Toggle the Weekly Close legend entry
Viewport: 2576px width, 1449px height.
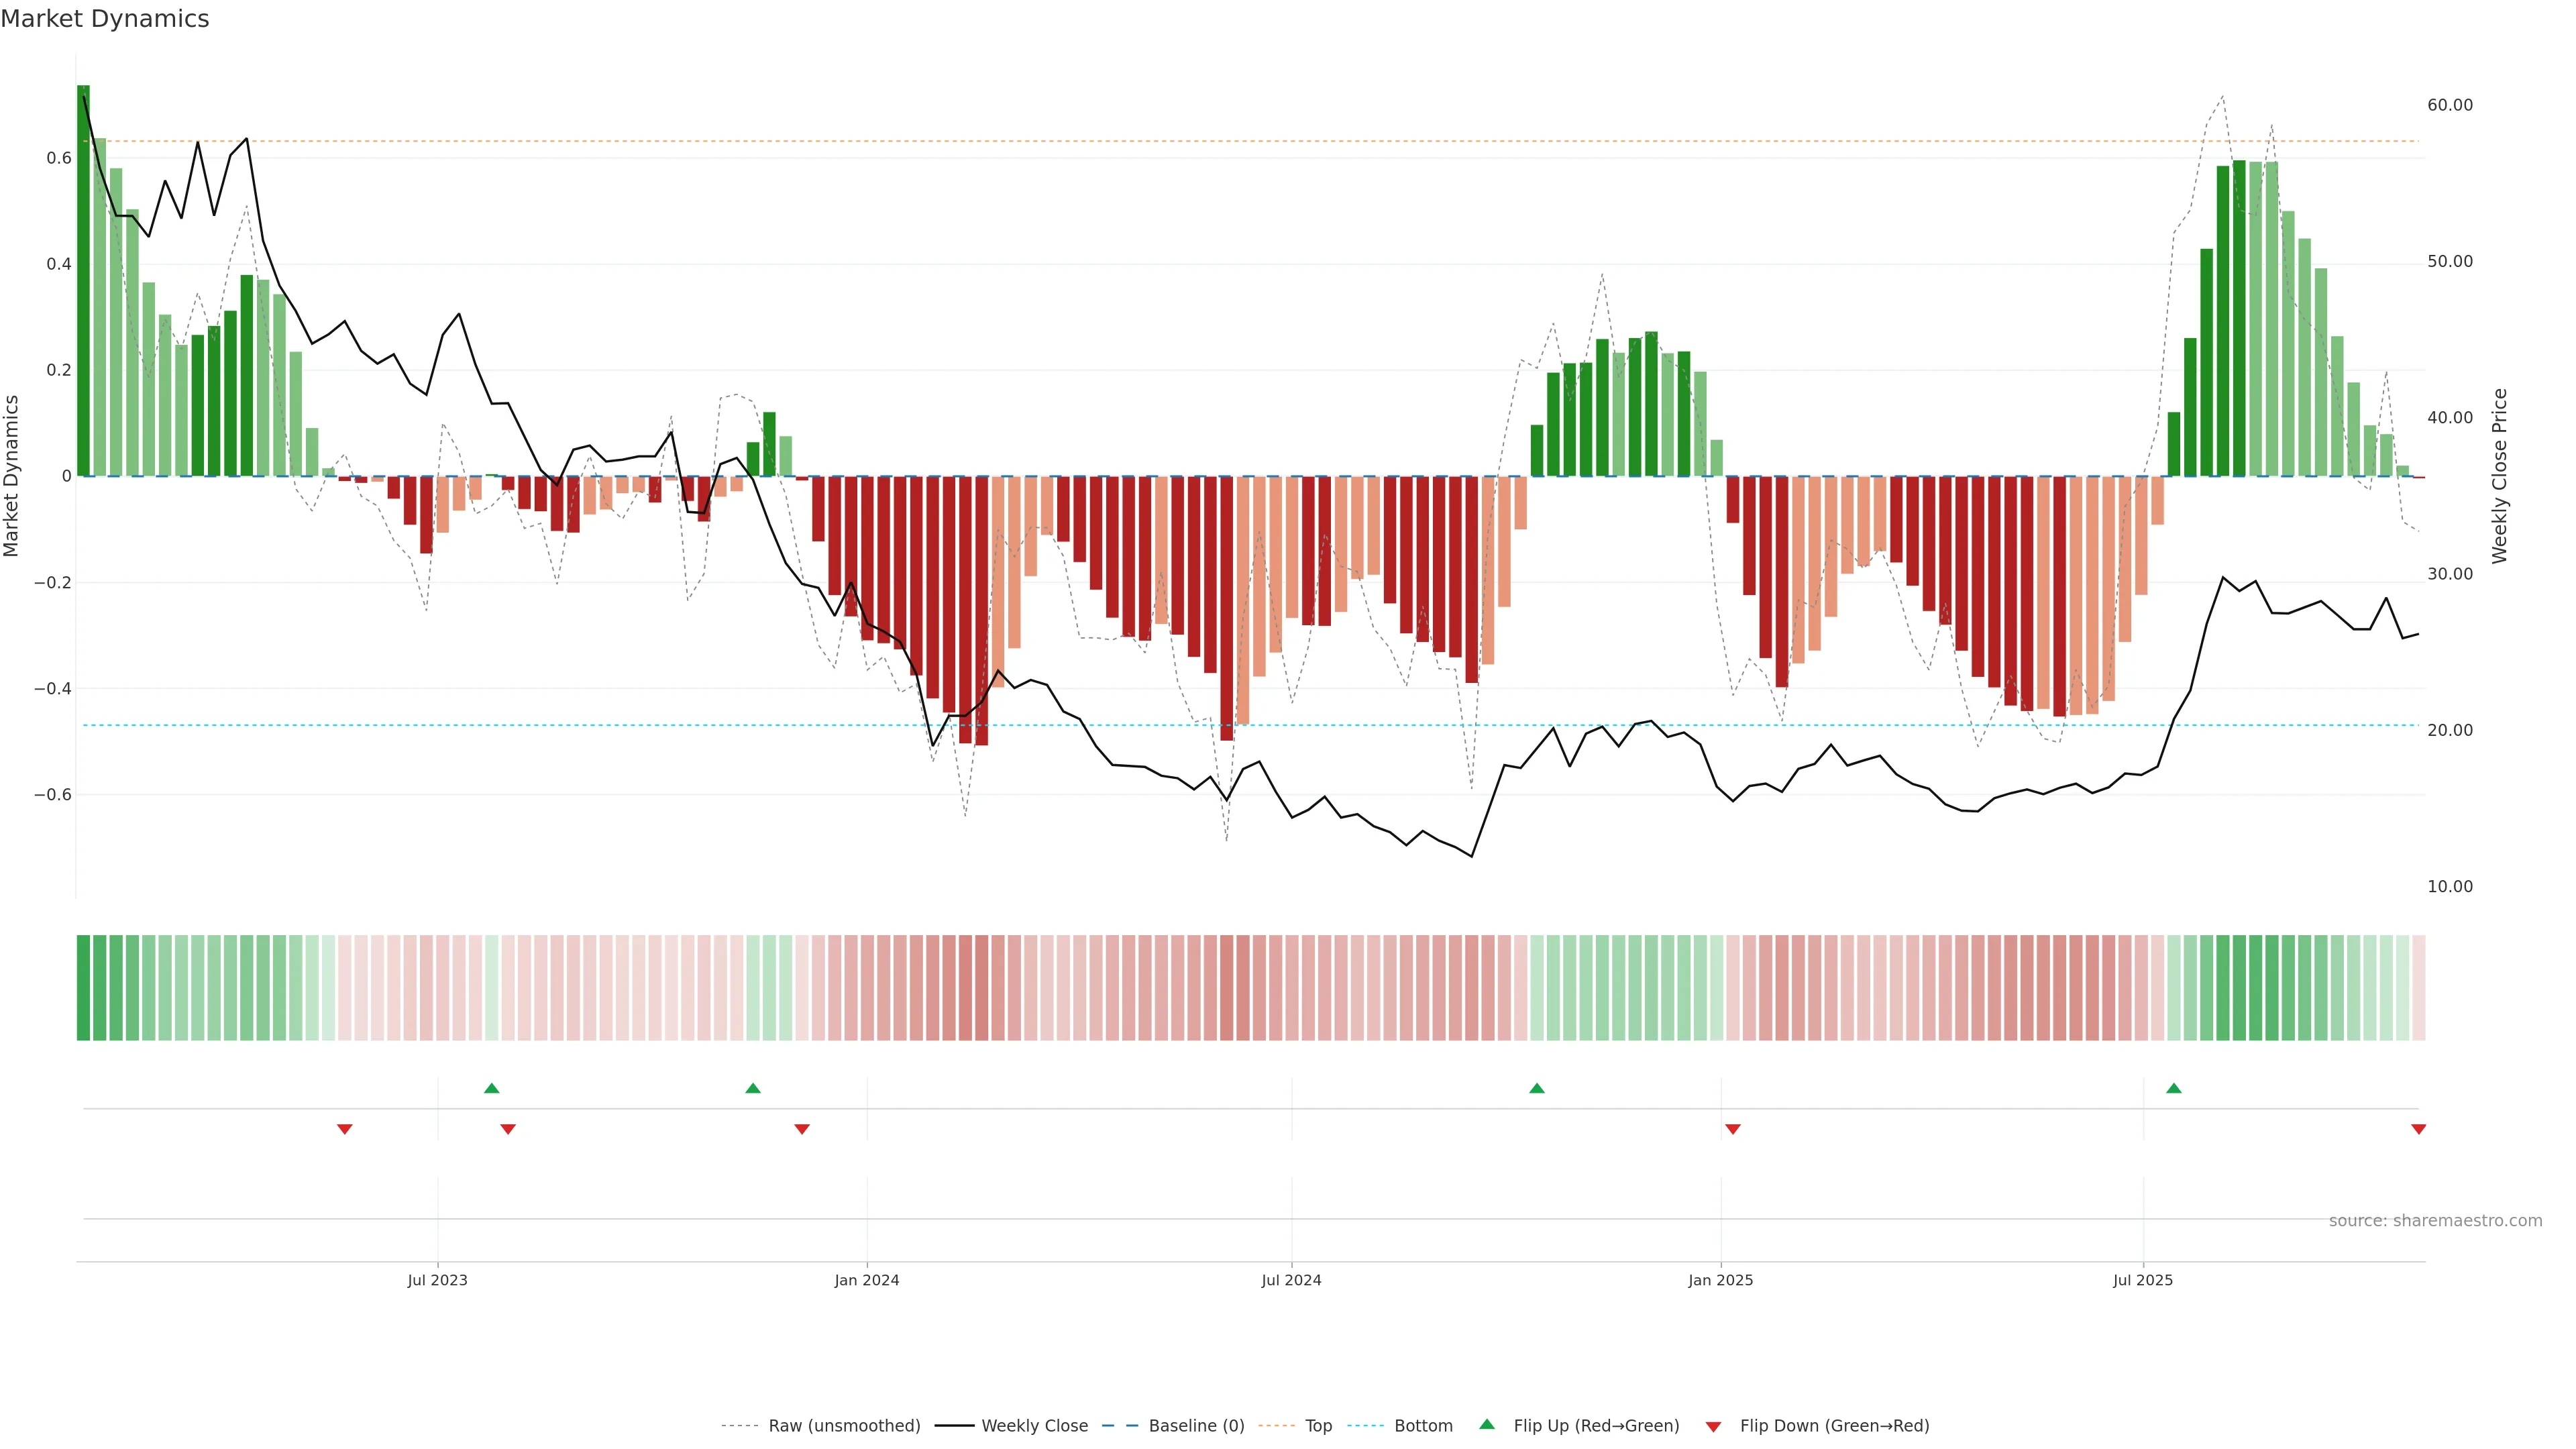tap(1034, 1425)
